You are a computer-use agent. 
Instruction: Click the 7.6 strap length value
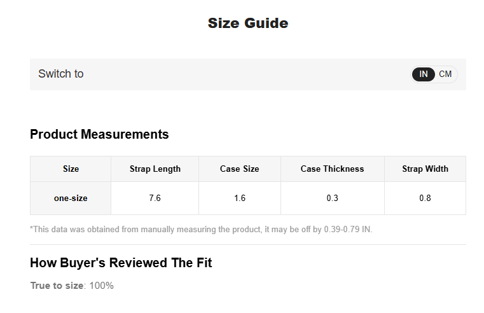pos(155,198)
